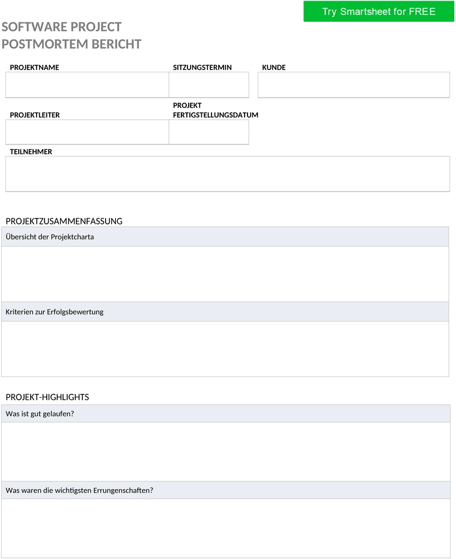Click the TEILNEHMER input box
Screen dimensions: 456x559
[228, 174]
